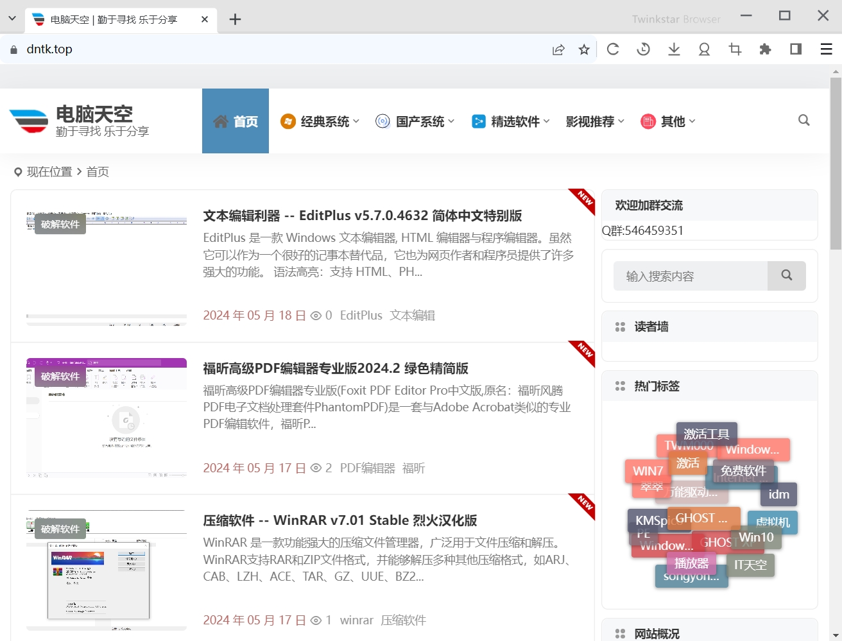Reload the current page
Image resolution: width=842 pixels, height=641 pixels.
(613, 49)
